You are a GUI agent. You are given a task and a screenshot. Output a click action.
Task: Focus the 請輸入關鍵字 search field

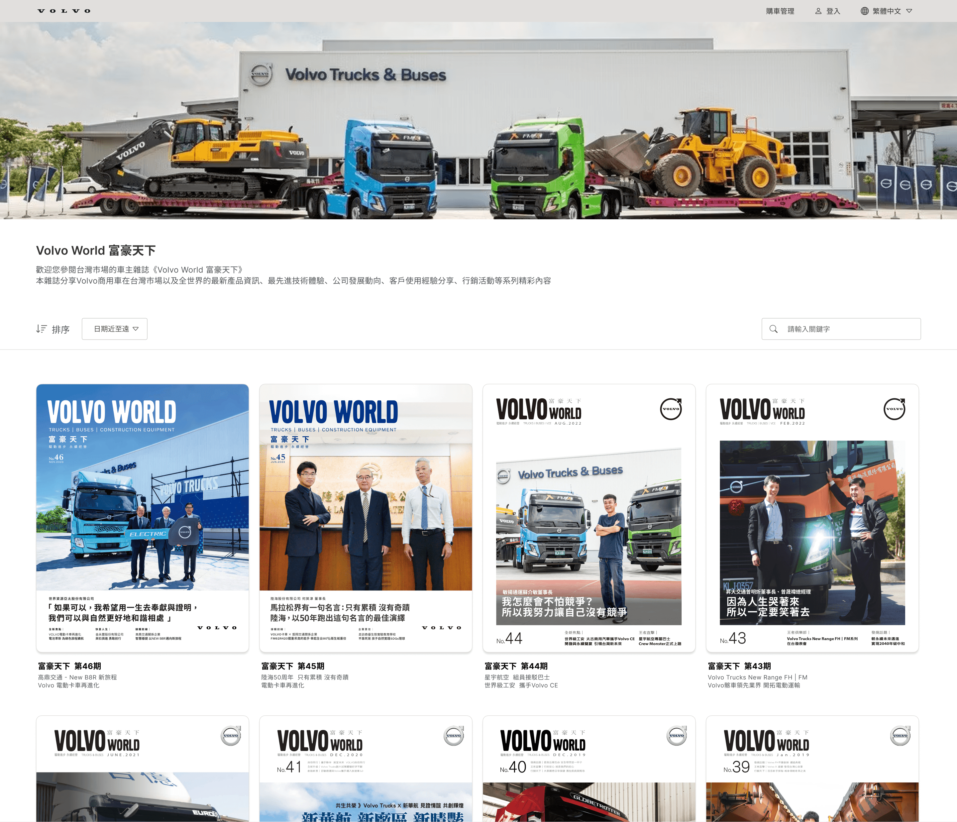pos(841,329)
